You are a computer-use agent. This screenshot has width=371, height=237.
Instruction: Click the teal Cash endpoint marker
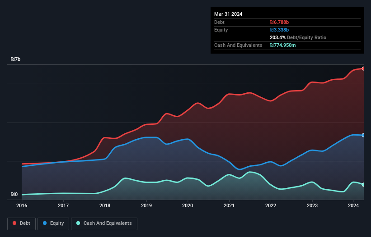click(363, 185)
